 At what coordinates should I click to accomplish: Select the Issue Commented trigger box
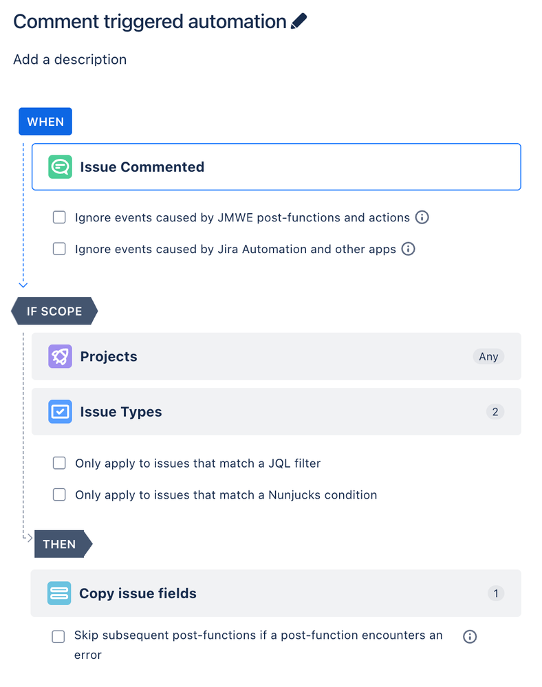[x=276, y=167]
